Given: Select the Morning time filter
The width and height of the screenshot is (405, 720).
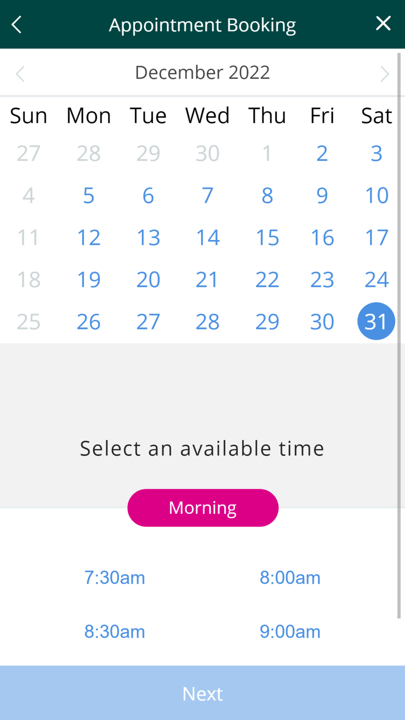Looking at the screenshot, I should coord(203,508).
